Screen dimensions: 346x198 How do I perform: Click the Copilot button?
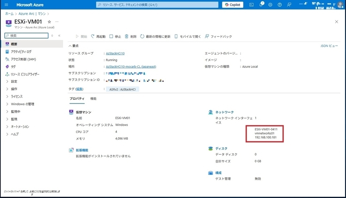click(x=233, y=5)
